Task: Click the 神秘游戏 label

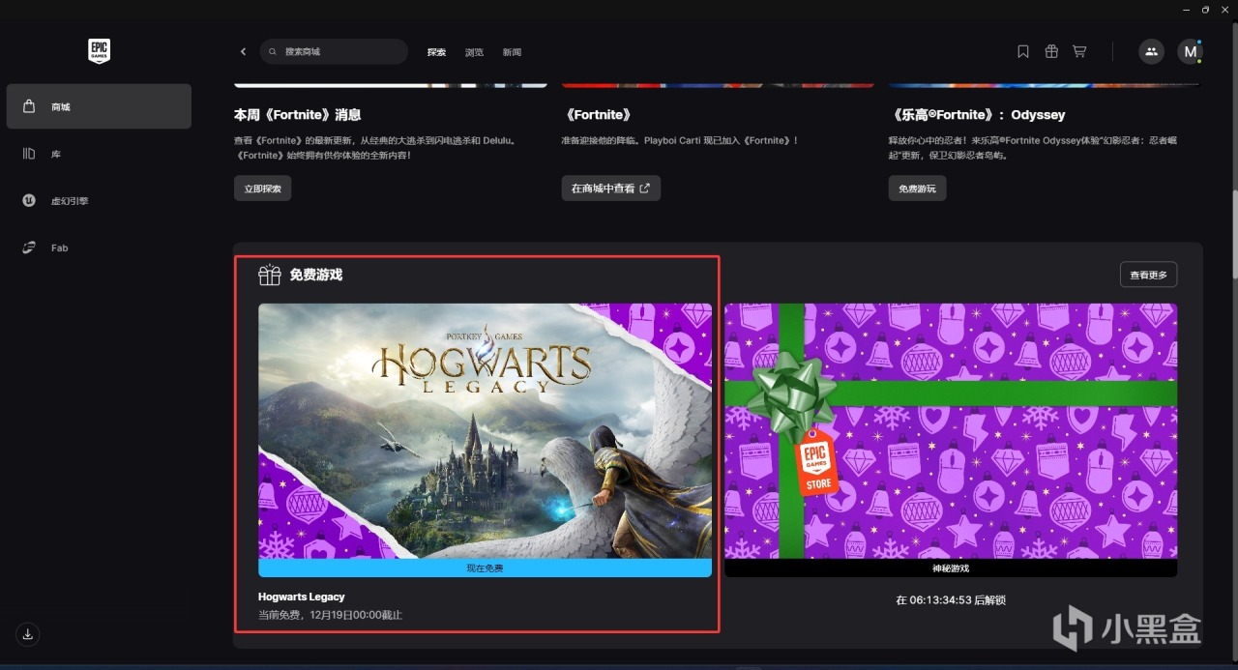Action: 951,568
